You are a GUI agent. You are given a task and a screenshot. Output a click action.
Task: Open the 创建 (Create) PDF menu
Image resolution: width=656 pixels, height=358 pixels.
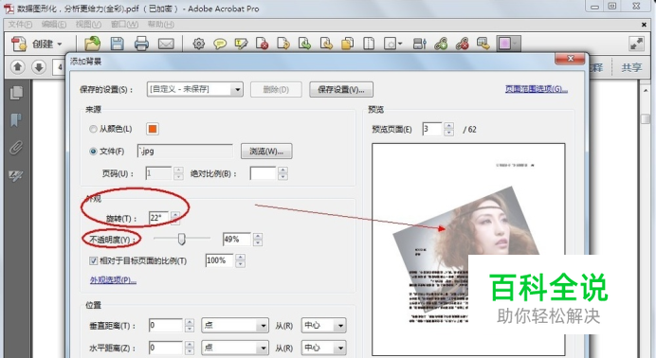[x=36, y=44]
